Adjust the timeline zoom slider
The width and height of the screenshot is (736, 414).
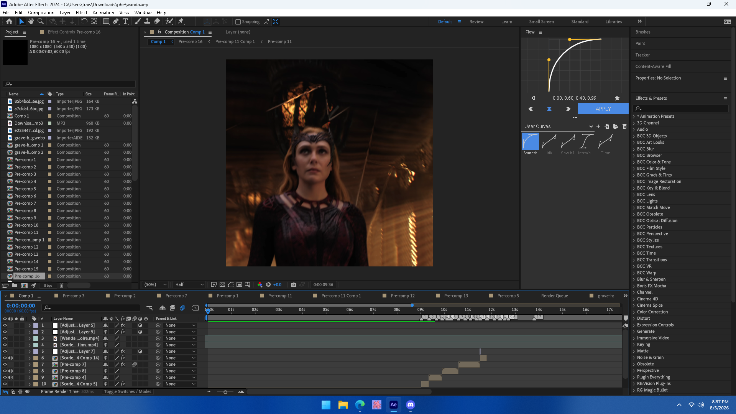point(225,392)
